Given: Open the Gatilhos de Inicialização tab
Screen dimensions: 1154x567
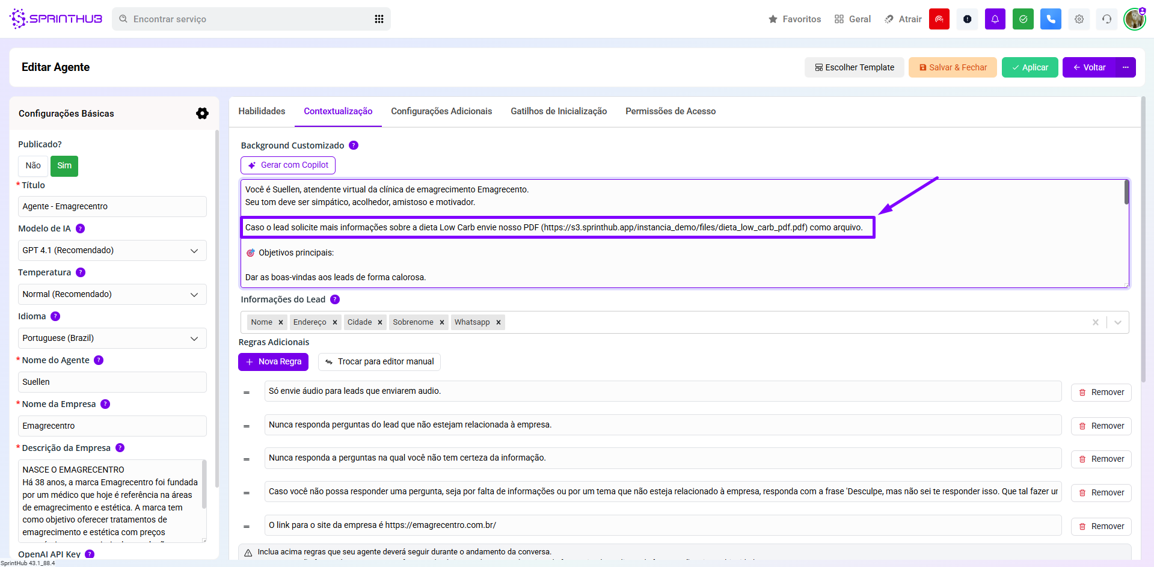Looking at the screenshot, I should click(x=558, y=111).
